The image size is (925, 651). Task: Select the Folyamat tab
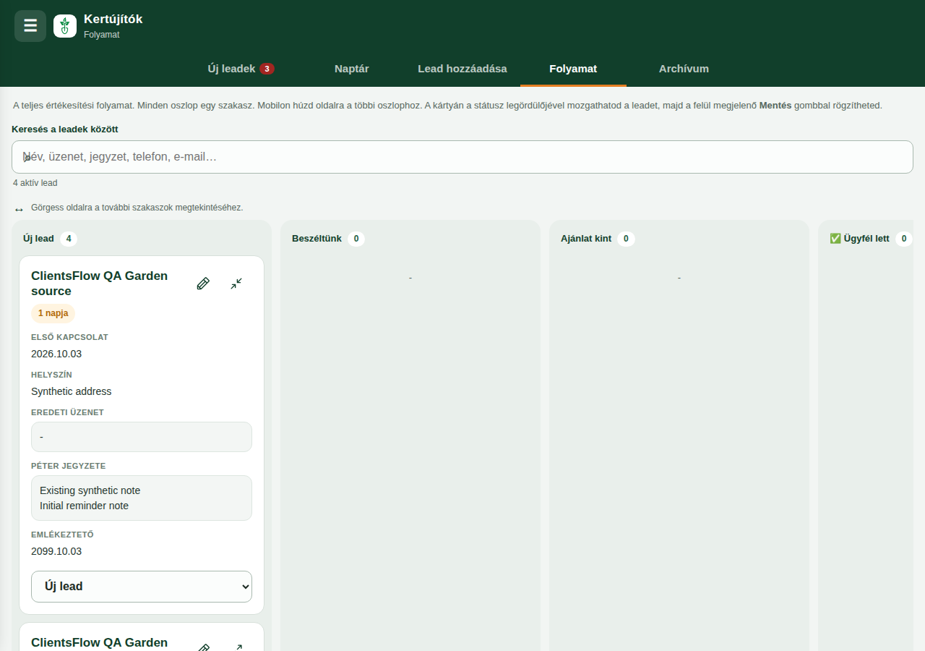coord(573,69)
